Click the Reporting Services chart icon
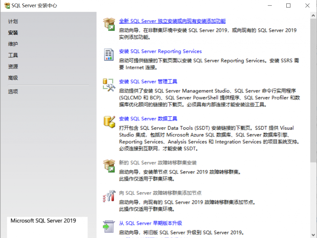Screen dimensions: 317x238 pos(109,54)
